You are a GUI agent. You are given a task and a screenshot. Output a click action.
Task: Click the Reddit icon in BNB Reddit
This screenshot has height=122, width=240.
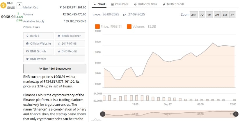pos(59,51)
